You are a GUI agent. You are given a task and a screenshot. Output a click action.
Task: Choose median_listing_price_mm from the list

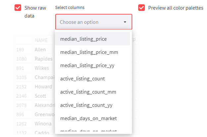click(x=89, y=52)
